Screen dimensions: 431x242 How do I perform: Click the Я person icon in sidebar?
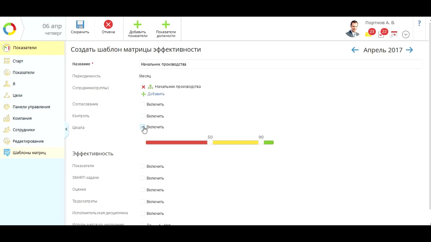point(7,84)
